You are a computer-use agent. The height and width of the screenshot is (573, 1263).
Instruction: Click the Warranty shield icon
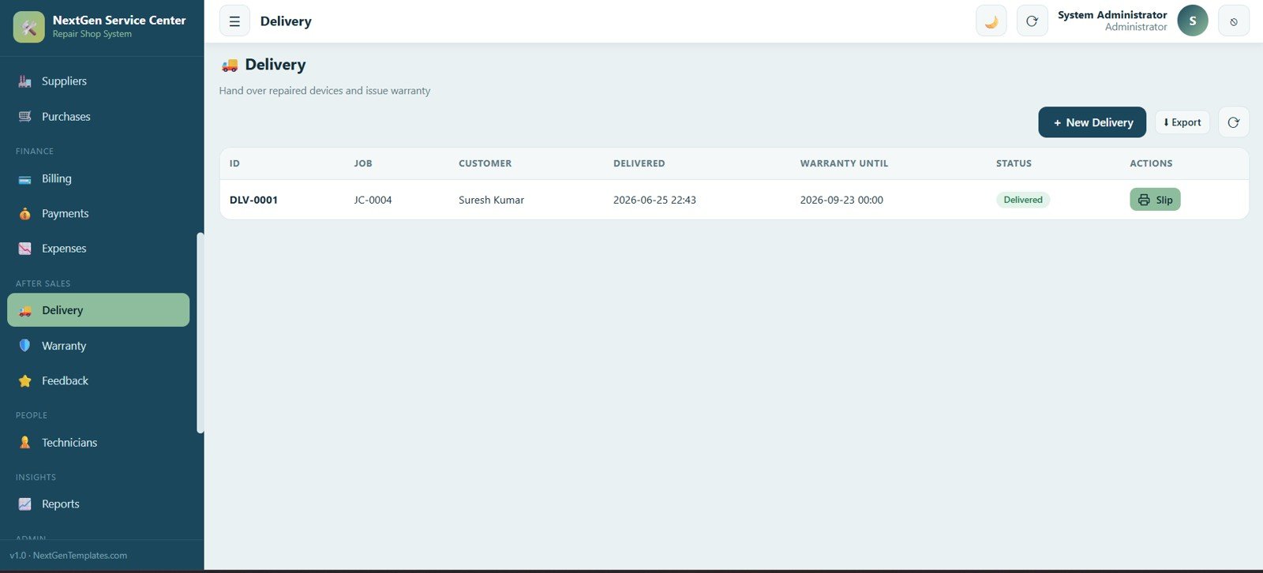click(x=25, y=346)
